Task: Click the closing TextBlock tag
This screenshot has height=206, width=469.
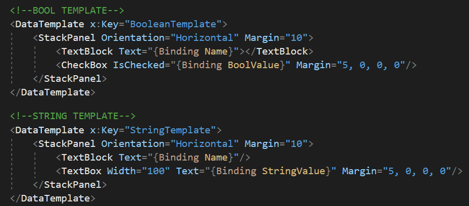Action: tap(279, 51)
